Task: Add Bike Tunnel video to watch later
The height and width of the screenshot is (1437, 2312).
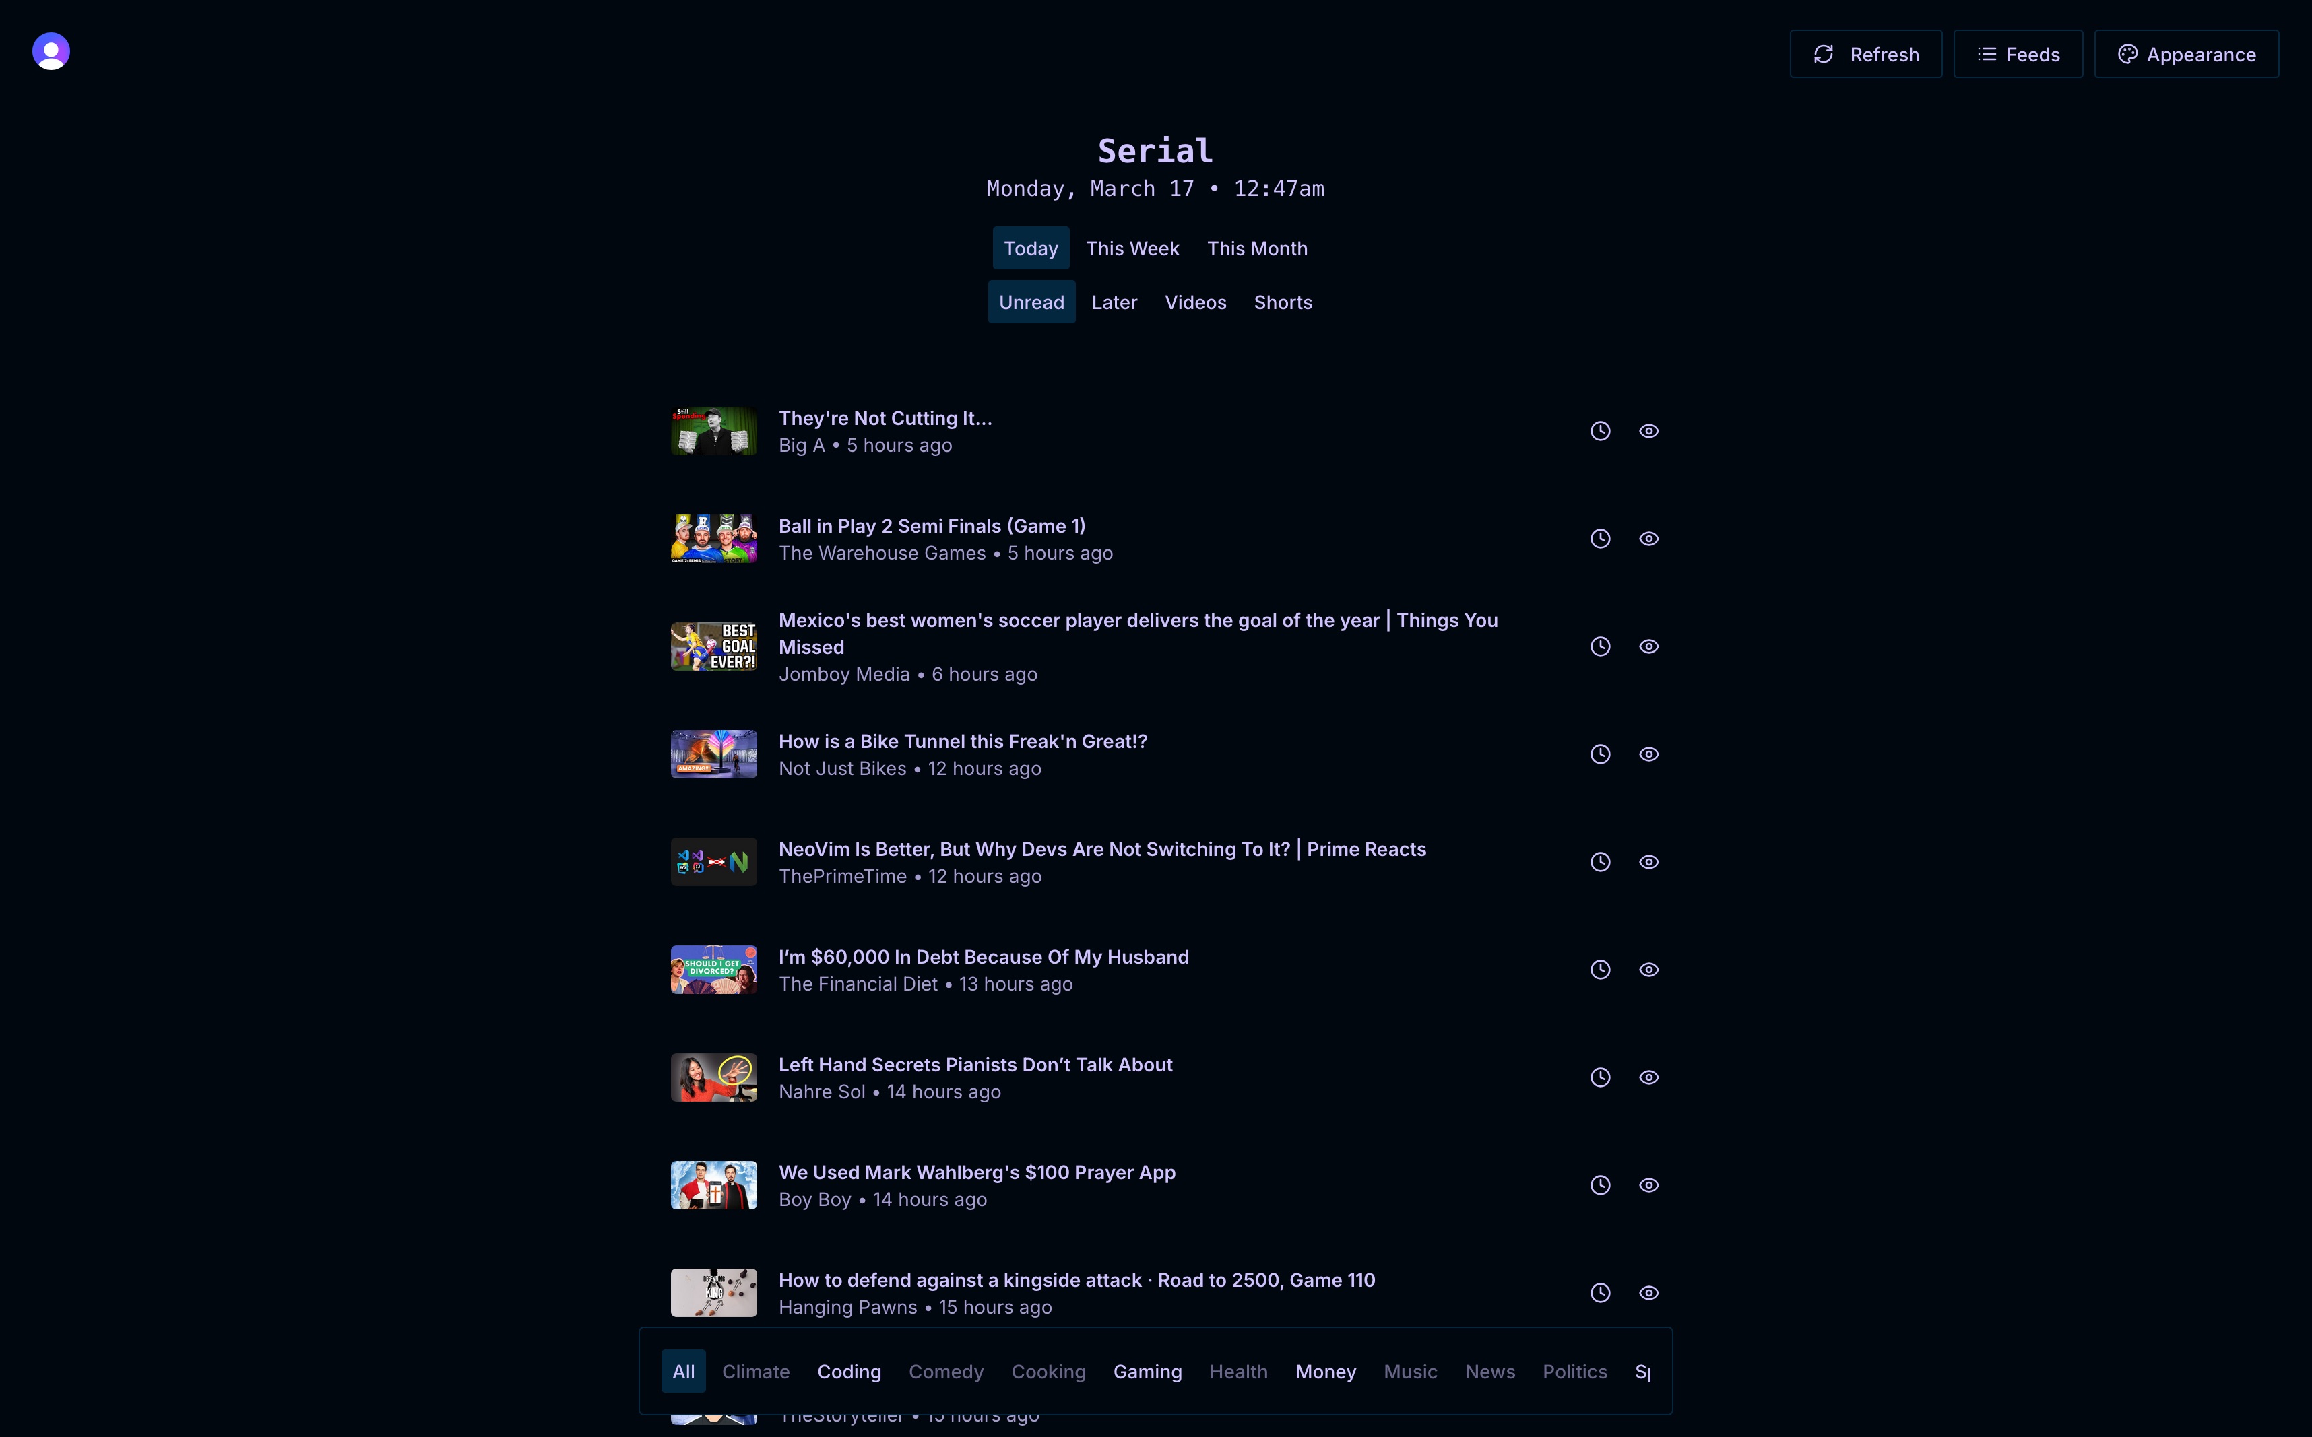Action: coord(1600,755)
